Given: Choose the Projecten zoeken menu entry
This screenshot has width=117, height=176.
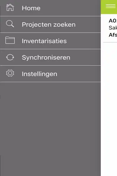Looking at the screenshot, I should [x=49, y=25].
